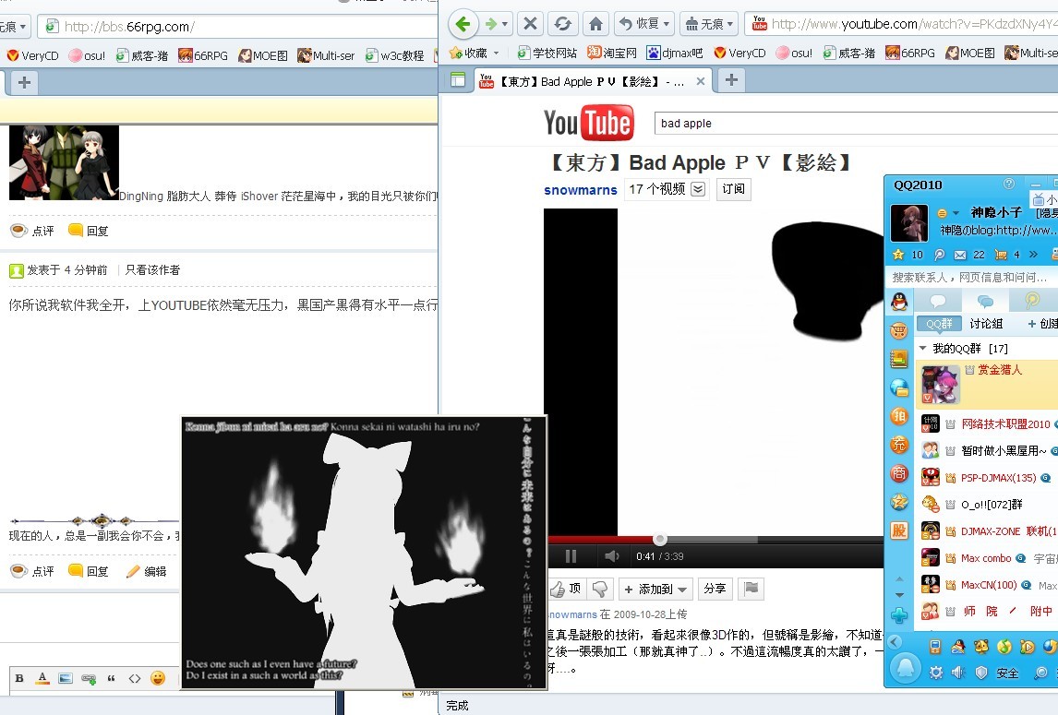Screen dimensions: 1058x715
Task: Insert a quote in the forum editor
Action: [112, 679]
